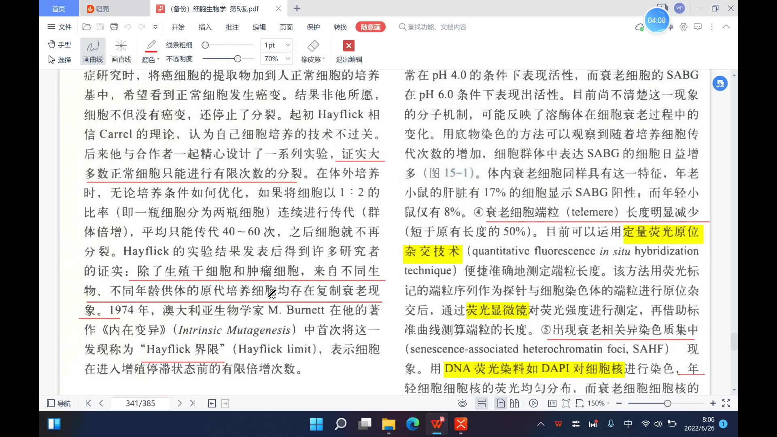Image resolution: width=777 pixels, height=437 pixels.
Task: Switch to double-page view mode
Action: click(515, 403)
